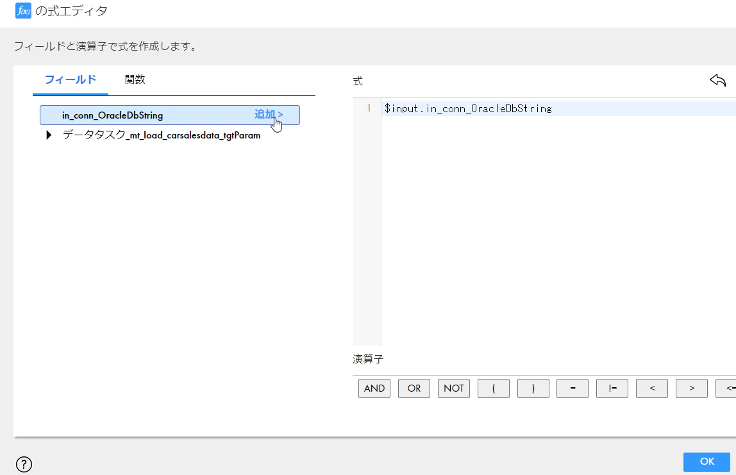This screenshot has height=475, width=736.
Task: Click the f(x) expression editor icon
Action: 23,10
